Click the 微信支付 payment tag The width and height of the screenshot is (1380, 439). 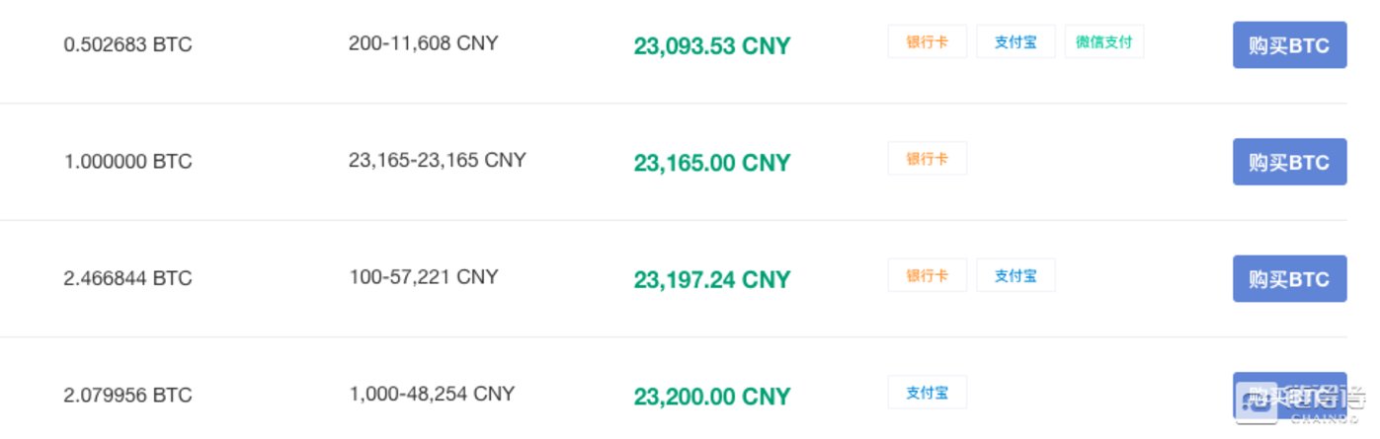pos(1103,42)
